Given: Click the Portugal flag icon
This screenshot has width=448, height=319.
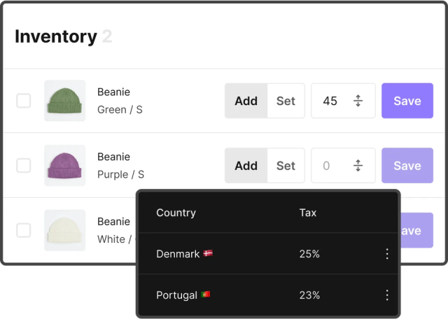Looking at the screenshot, I should [205, 295].
